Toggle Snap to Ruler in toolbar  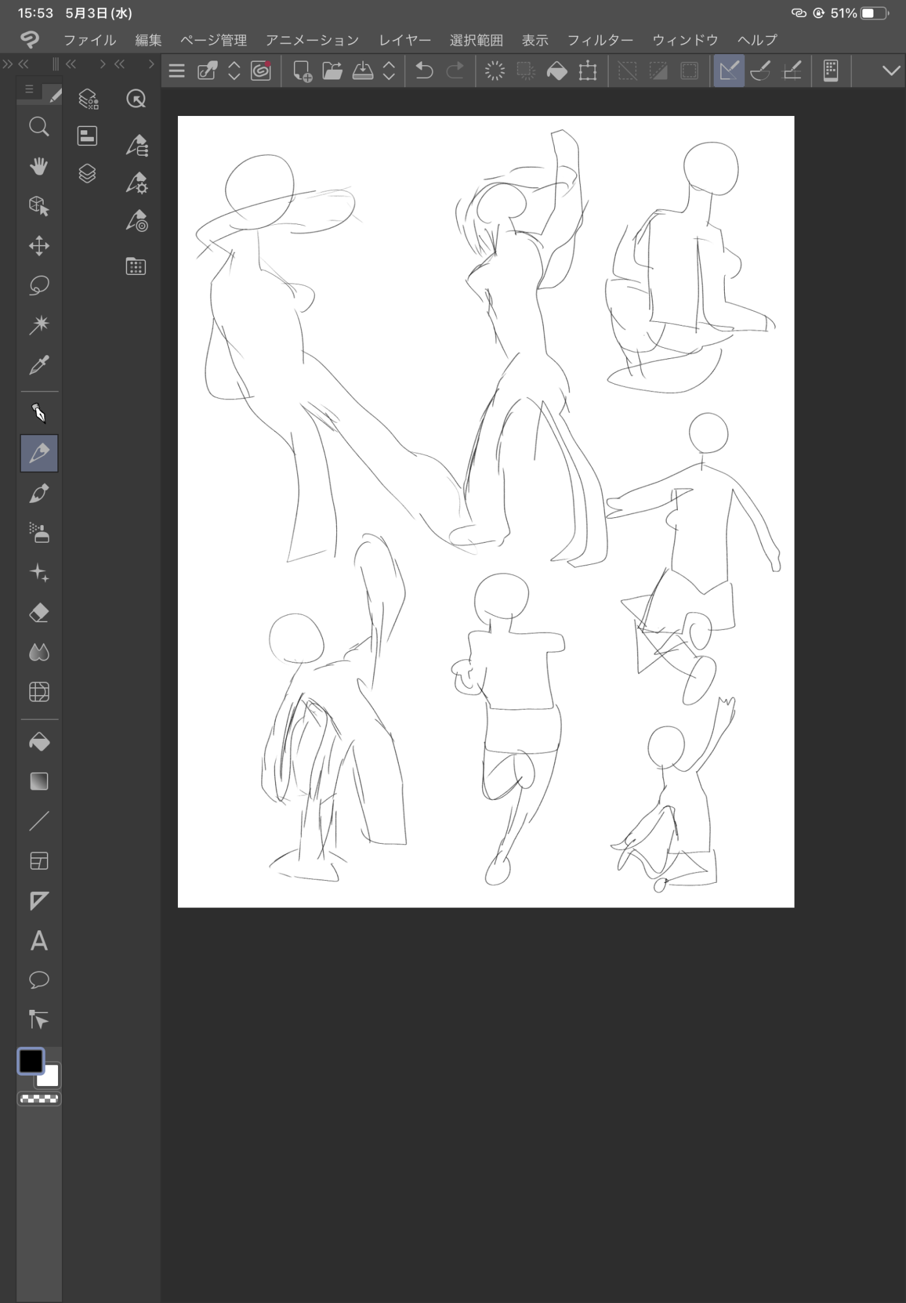point(729,70)
